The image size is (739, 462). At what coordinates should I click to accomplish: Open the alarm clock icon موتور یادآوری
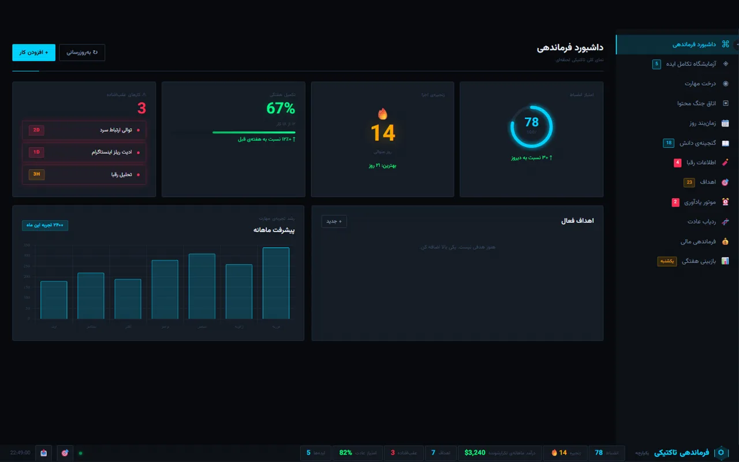click(725, 202)
